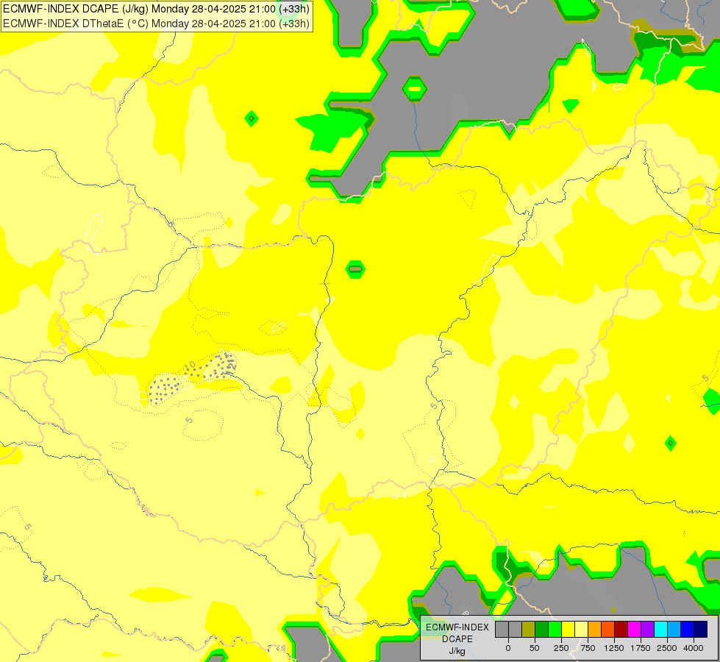Click the '4000' legend scale value

(x=694, y=648)
